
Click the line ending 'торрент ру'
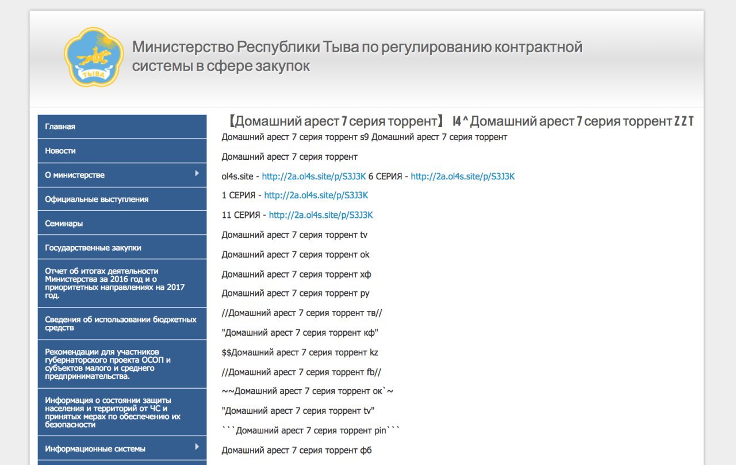coord(296,293)
